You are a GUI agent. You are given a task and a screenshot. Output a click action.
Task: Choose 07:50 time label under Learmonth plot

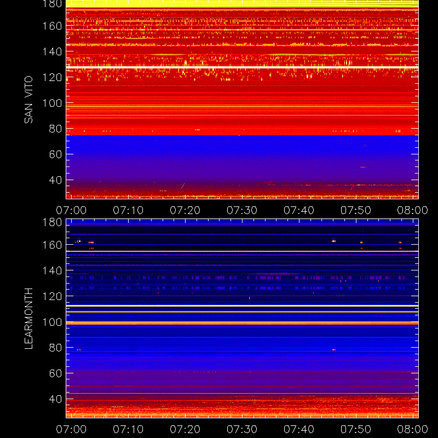(x=355, y=429)
